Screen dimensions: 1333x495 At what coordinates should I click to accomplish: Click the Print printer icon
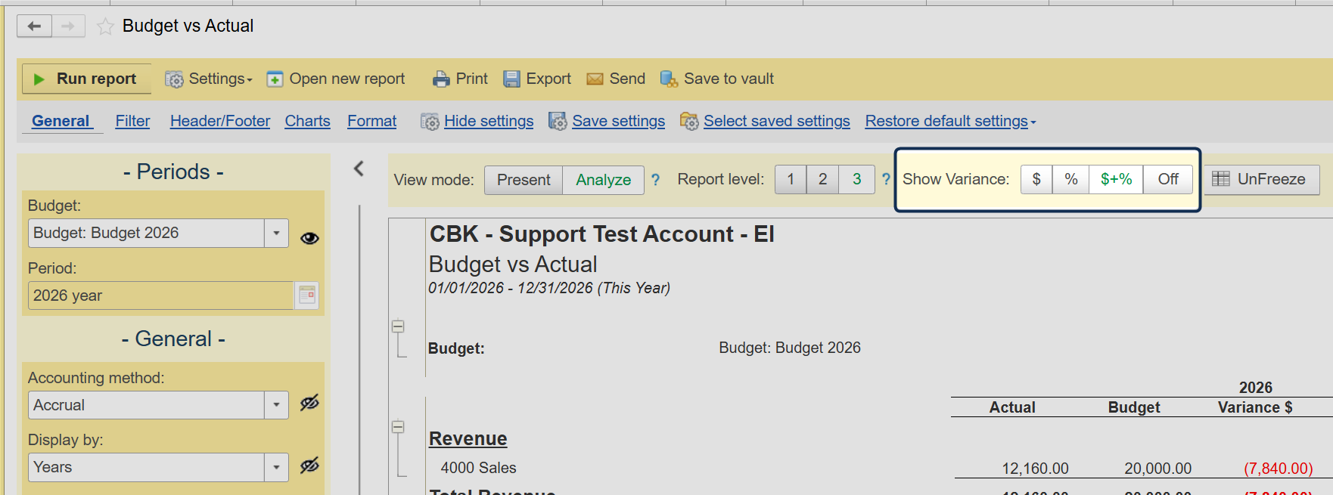440,79
